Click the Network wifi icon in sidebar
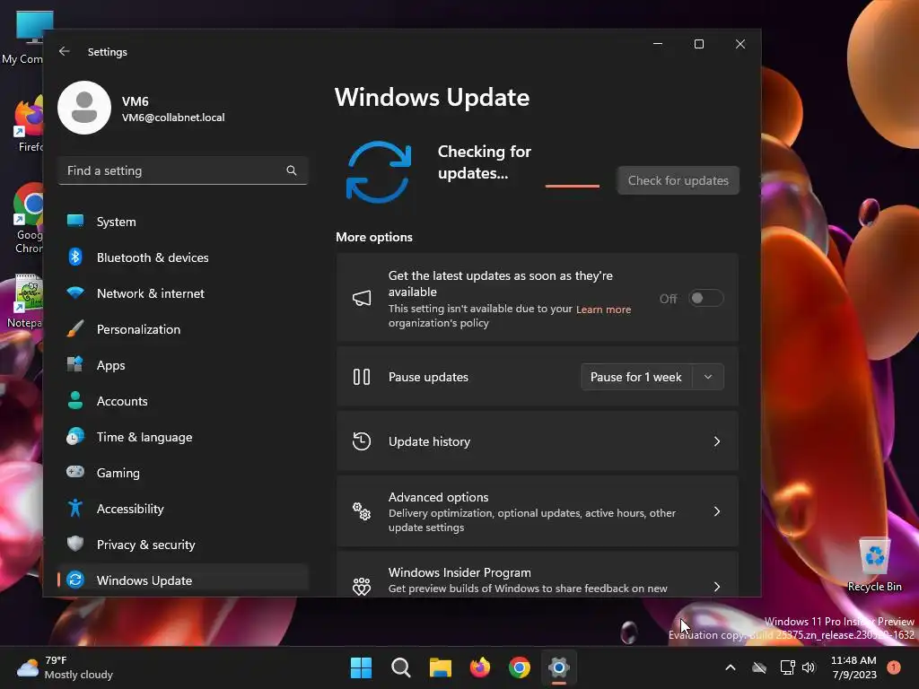This screenshot has width=919, height=689. tap(75, 292)
